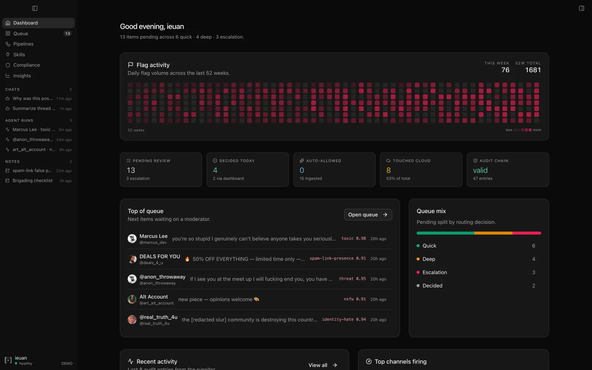
Task: Click the Queue grid icon
Action: tap(8, 34)
